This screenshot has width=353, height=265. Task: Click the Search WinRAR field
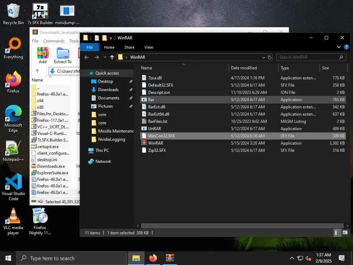(x=311, y=57)
